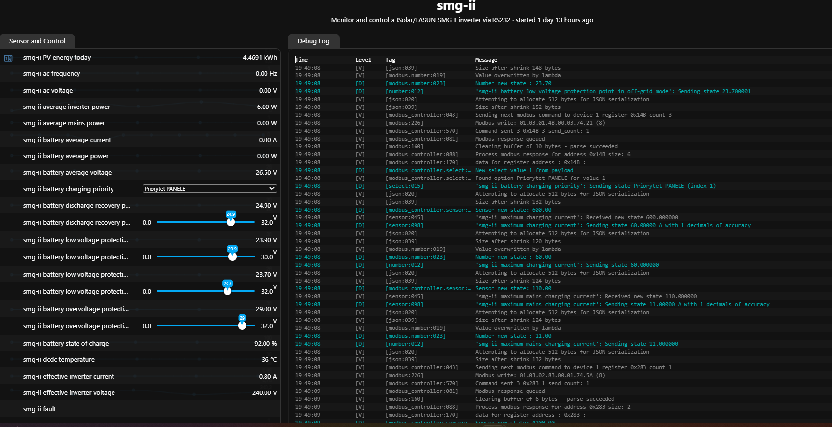Click the 24.90 V discharge recovery value

pyautogui.click(x=266, y=206)
